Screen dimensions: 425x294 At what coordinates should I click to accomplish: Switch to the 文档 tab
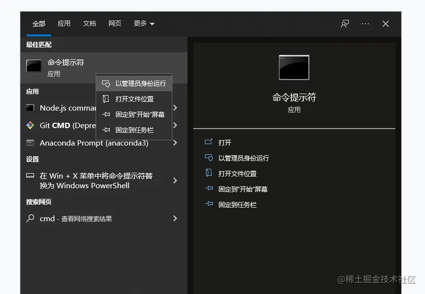[x=89, y=24]
